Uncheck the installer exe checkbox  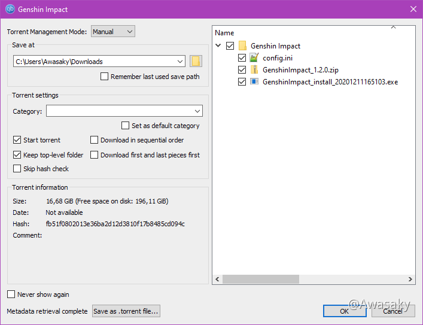(x=242, y=81)
